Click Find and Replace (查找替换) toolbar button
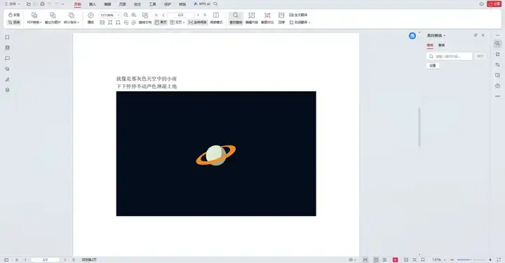The image size is (505, 263). pyautogui.click(x=236, y=18)
